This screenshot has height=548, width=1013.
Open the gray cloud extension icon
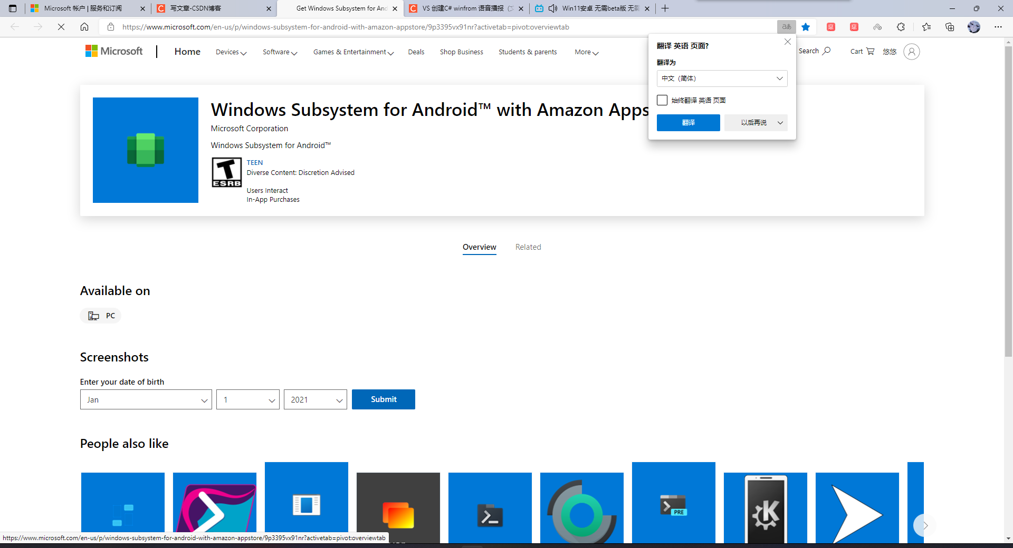click(877, 27)
